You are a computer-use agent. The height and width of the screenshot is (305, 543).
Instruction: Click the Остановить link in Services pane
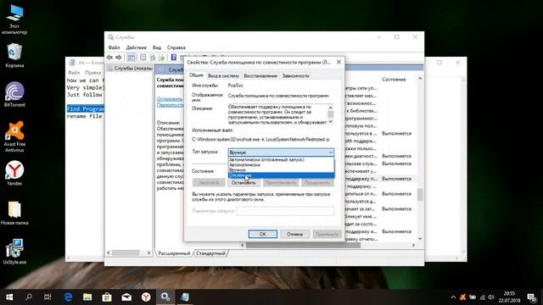tap(170, 99)
